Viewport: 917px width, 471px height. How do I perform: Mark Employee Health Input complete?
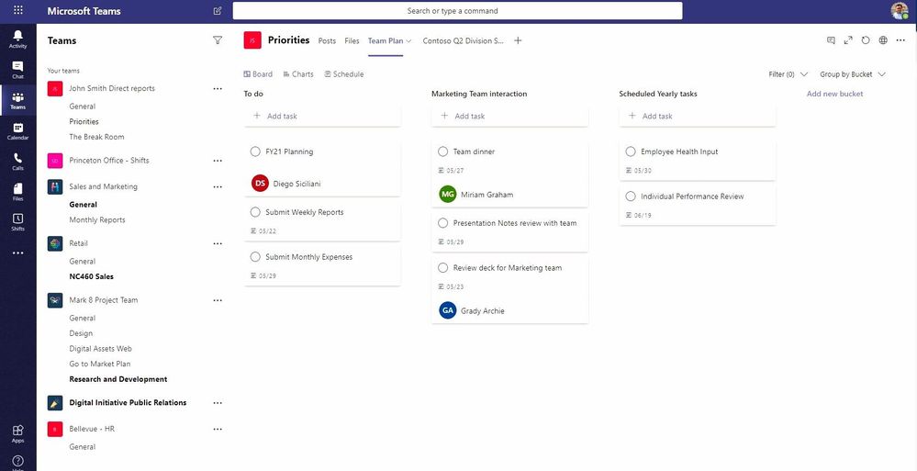631,151
